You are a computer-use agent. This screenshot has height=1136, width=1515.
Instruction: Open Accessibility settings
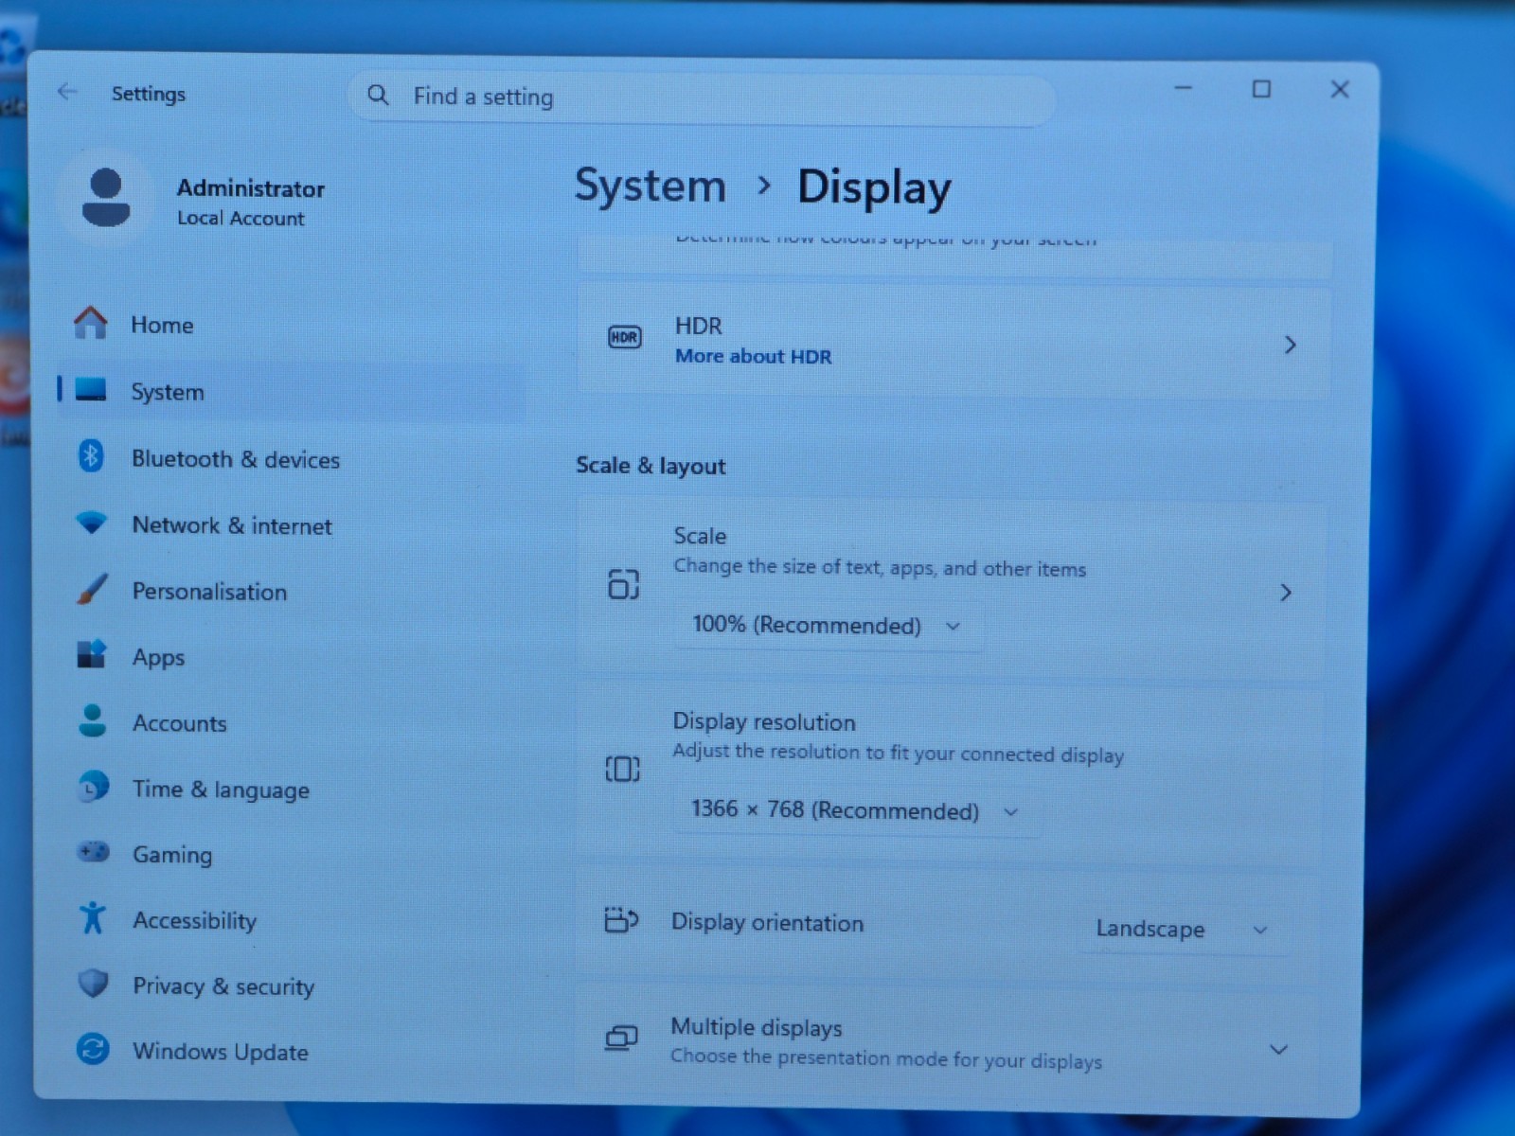[289, 920]
